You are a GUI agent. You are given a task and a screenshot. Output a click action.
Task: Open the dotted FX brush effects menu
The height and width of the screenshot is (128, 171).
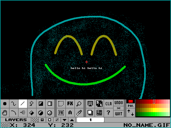(x=61, y=113)
